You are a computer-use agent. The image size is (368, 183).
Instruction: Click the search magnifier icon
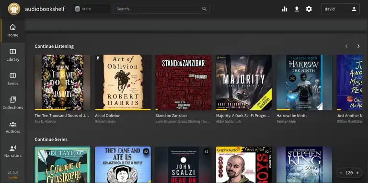click(x=205, y=9)
